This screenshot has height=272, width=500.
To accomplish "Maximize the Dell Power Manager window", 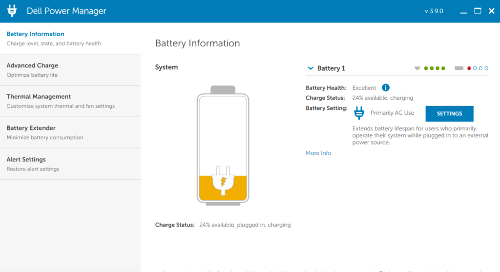I will (478, 11).
